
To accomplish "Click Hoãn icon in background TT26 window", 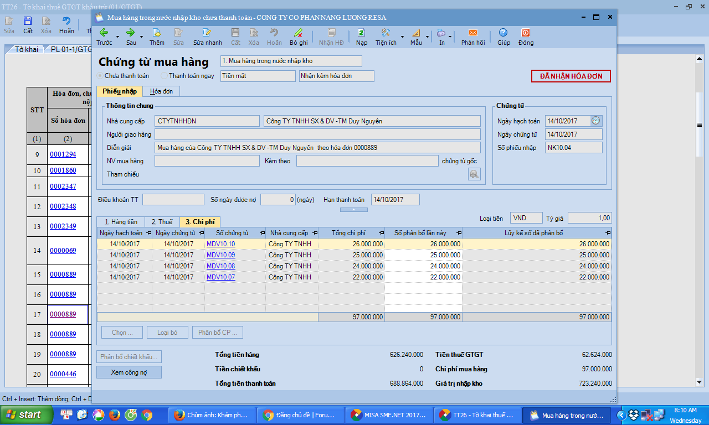I will click(x=66, y=25).
